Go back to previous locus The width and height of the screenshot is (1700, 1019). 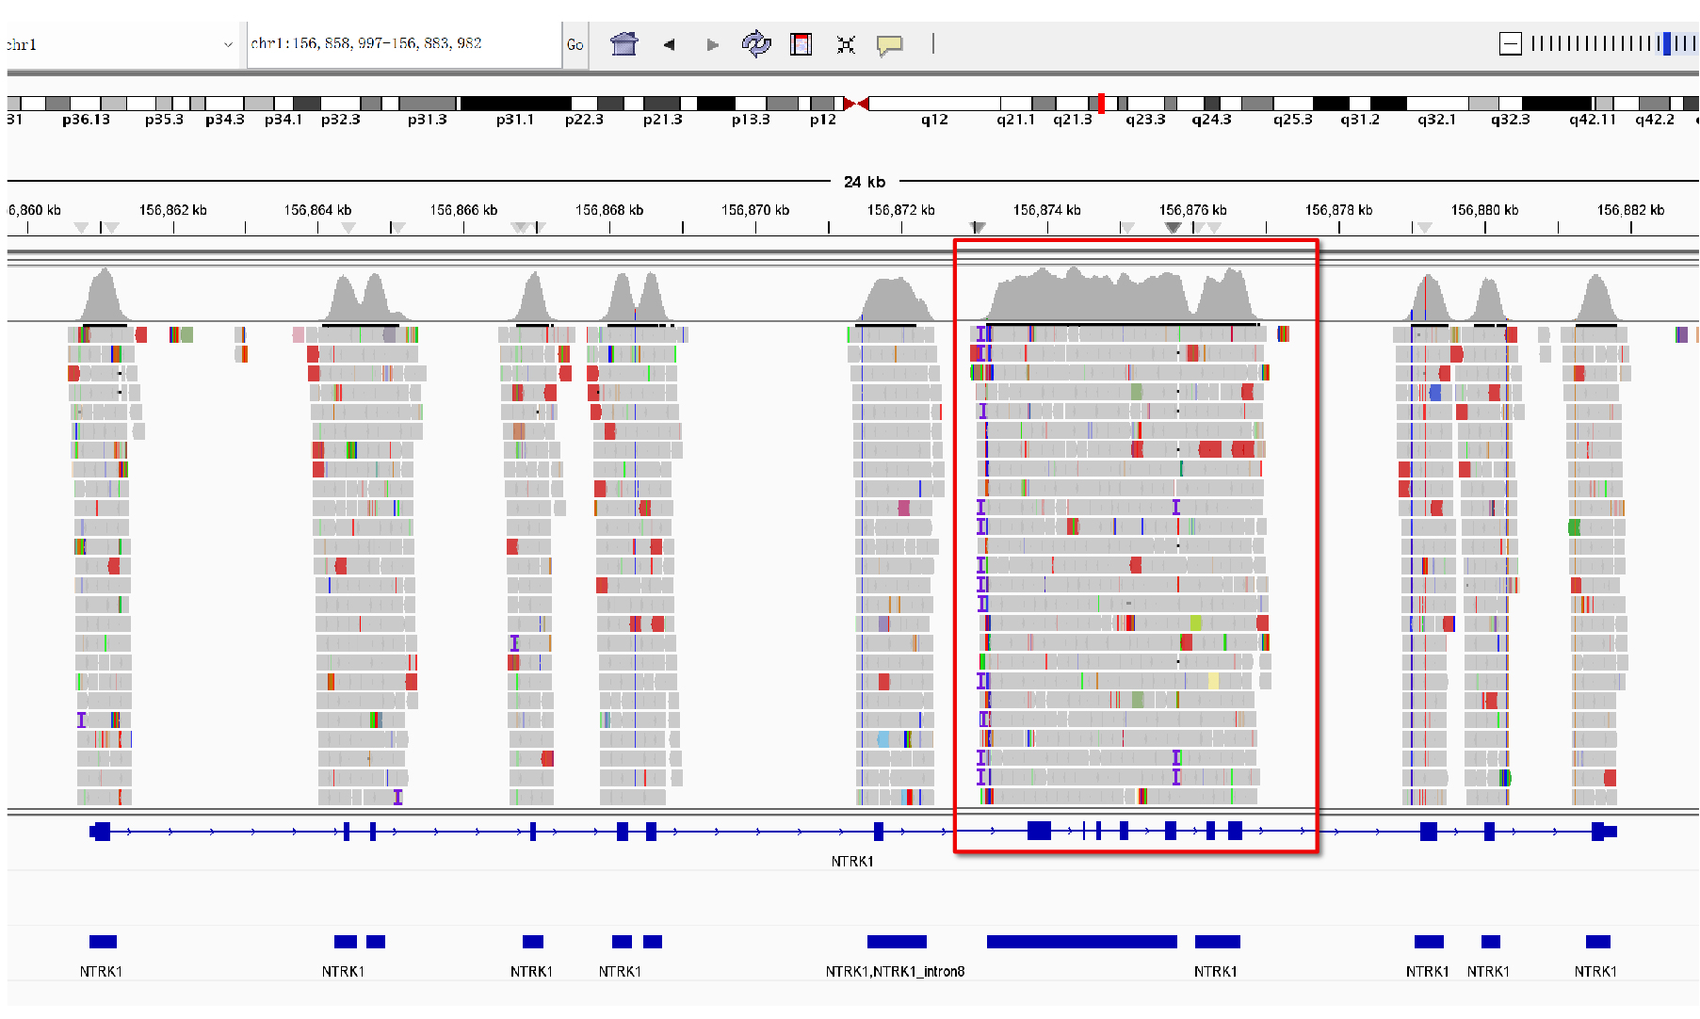pyautogui.click(x=669, y=44)
